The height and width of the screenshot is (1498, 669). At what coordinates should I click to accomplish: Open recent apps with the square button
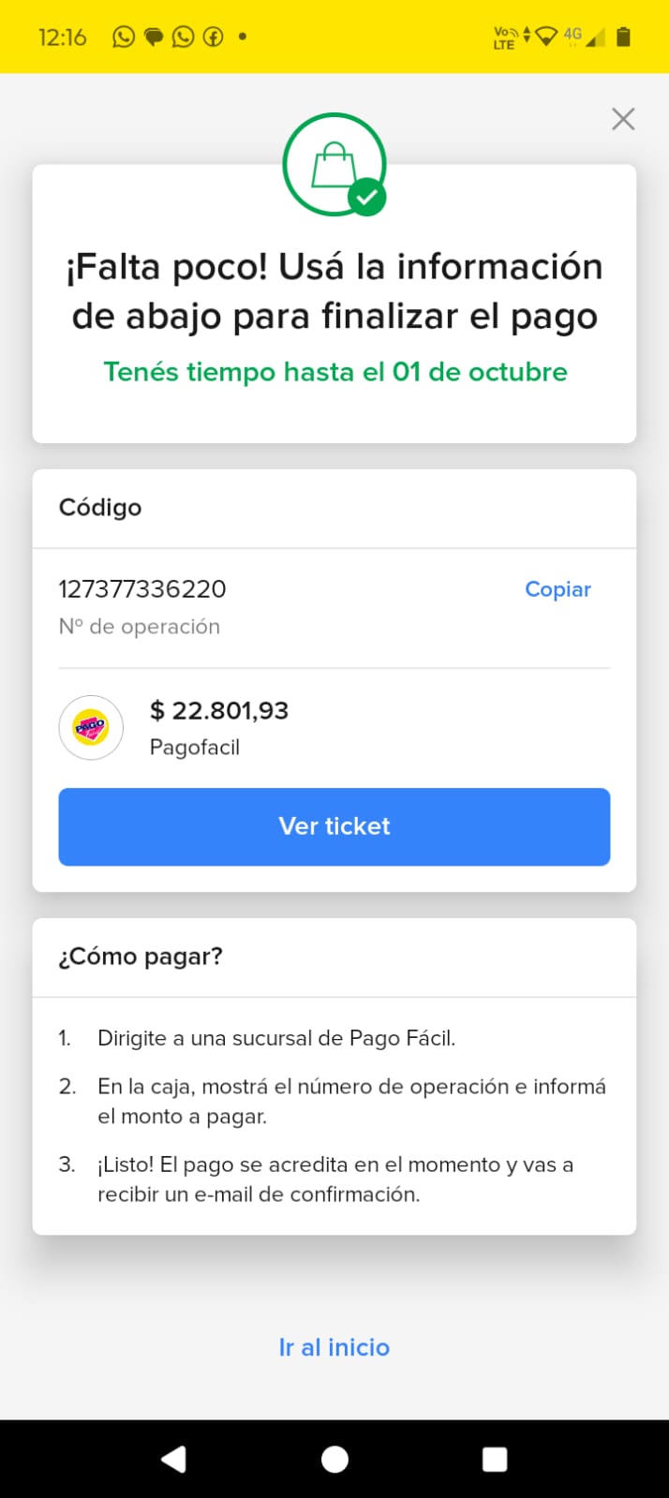pyautogui.click(x=494, y=1459)
